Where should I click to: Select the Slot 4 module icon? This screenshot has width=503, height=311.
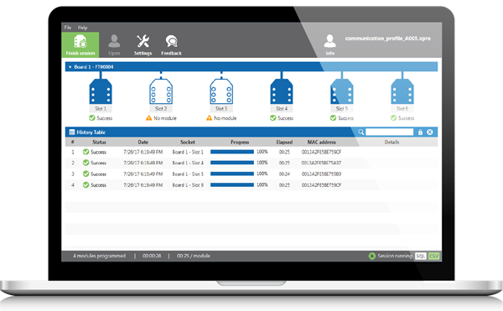(x=282, y=91)
